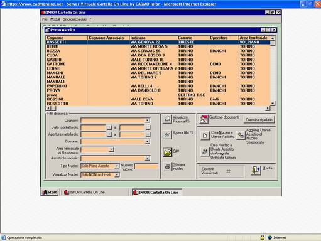This screenshot has width=321, height=241.
Task: Select the GABBIO row
Action: click(158, 60)
